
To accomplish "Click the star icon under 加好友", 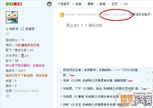I will pyautogui.click(x=7, y=34).
